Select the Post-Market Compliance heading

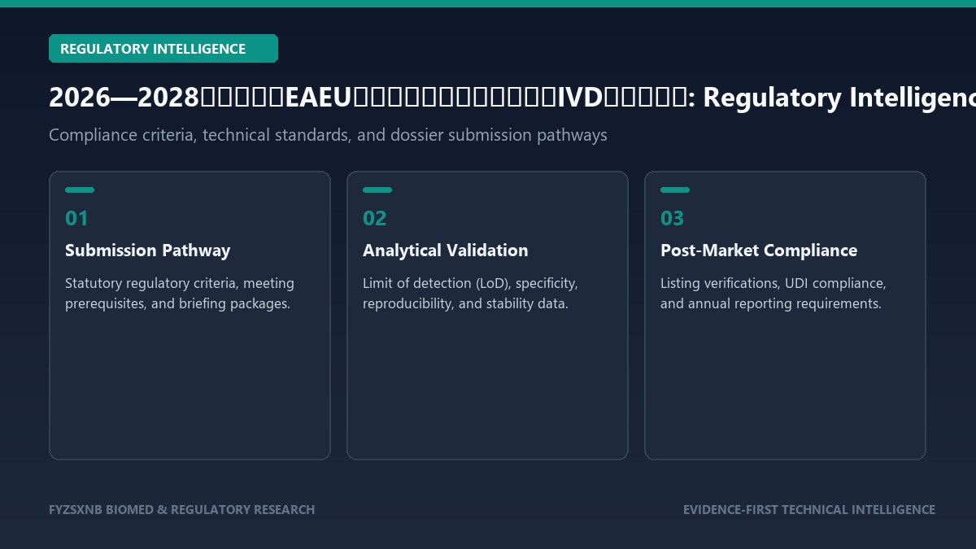[759, 251]
